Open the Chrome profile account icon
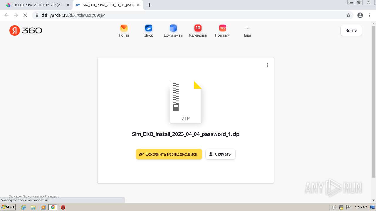This screenshot has width=376, height=211. 360,15
